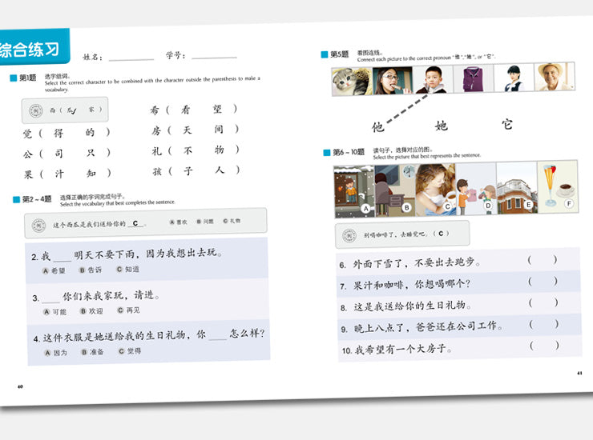
Task: Click the purple shirt picture
Action: pos(473,80)
